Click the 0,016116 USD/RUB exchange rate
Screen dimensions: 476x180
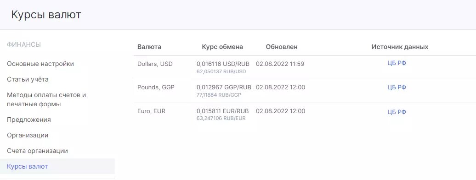tap(223, 64)
